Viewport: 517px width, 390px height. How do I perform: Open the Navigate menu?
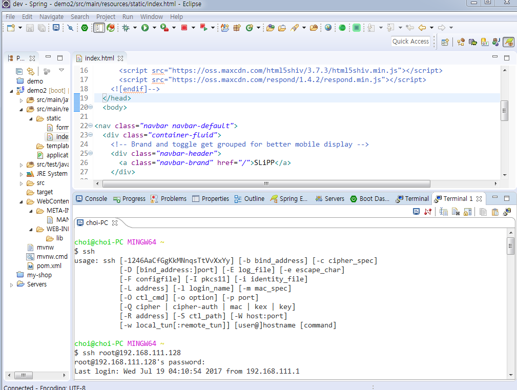pos(51,17)
